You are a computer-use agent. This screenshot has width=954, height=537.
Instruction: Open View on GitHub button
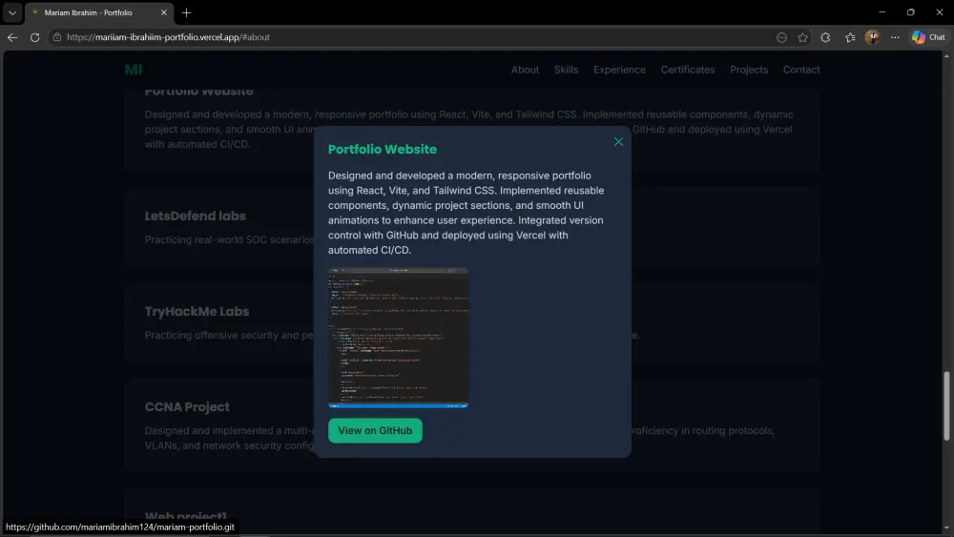click(375, 430)
